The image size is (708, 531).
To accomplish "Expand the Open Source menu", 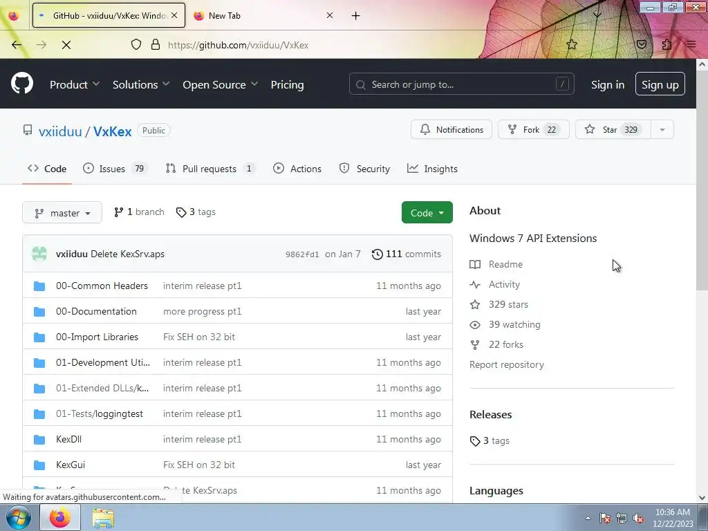I will tap(221, 84).
